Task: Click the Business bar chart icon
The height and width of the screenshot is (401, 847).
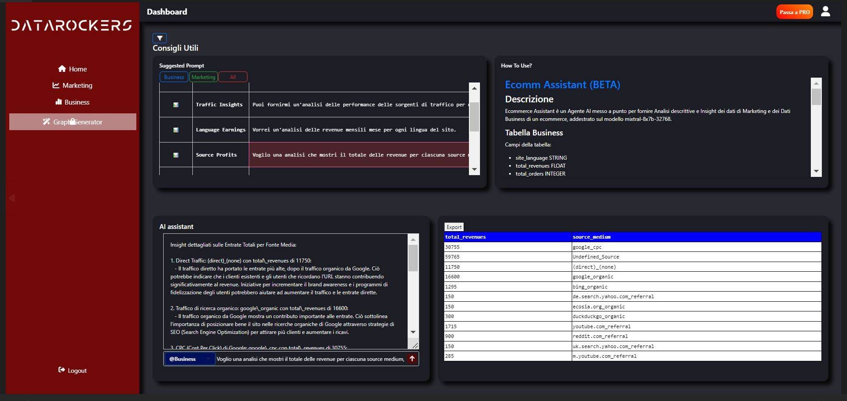Action: (58, 102)
